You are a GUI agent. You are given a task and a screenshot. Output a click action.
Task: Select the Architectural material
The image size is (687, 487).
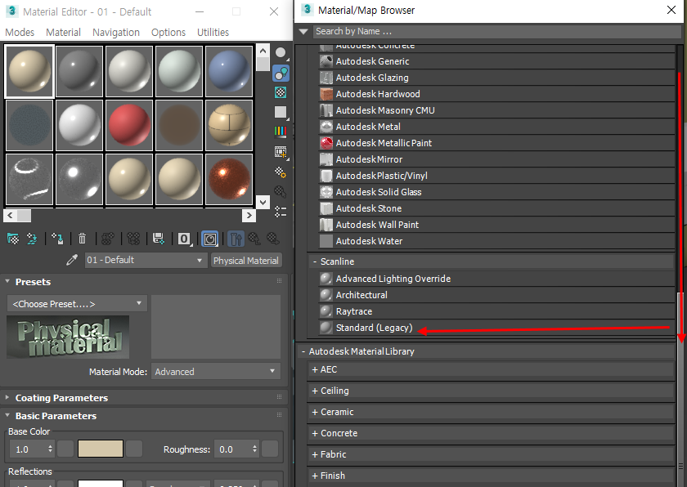[497, 295]
